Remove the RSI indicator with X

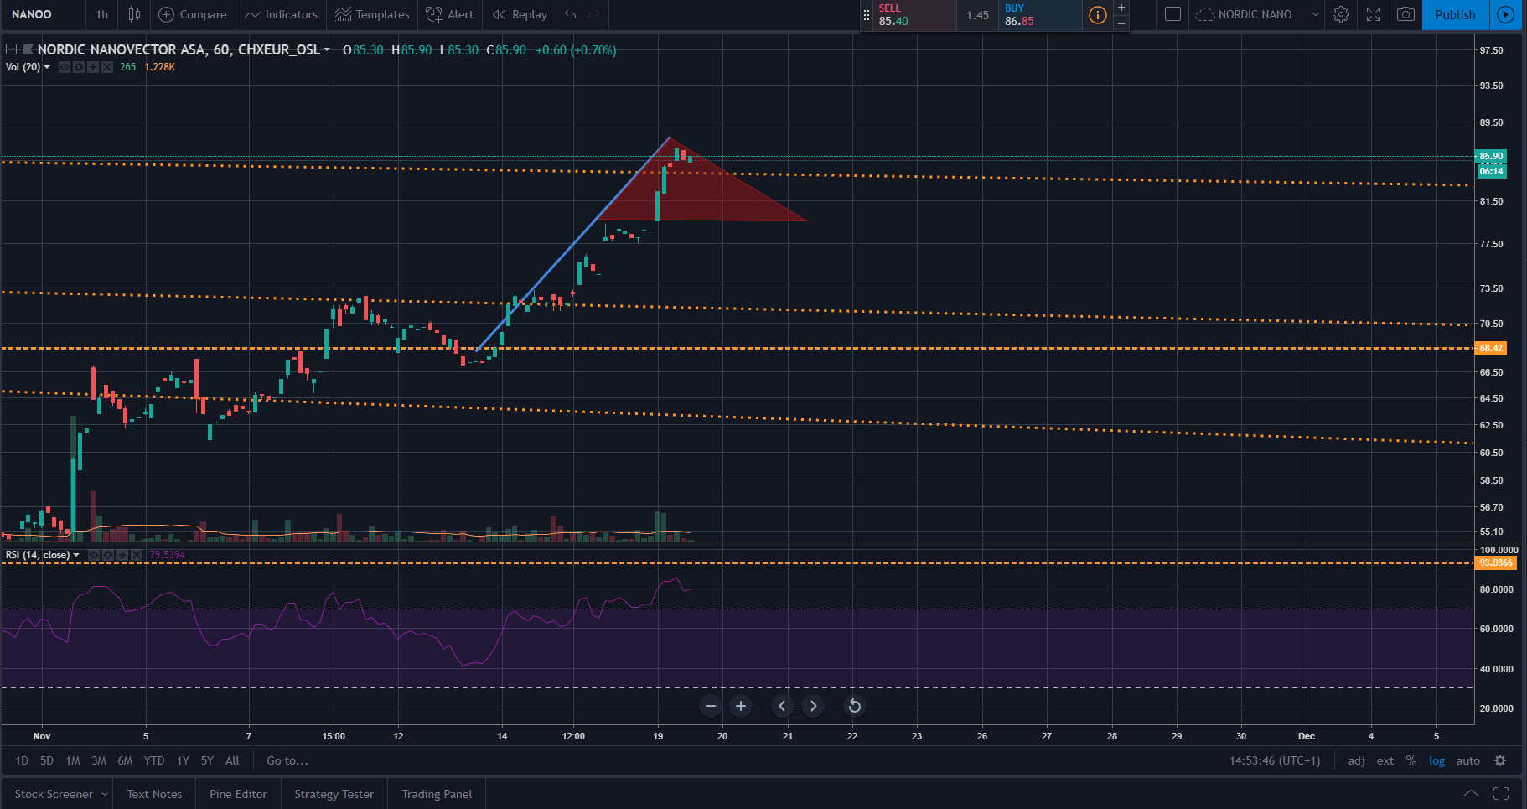[137, 555]
